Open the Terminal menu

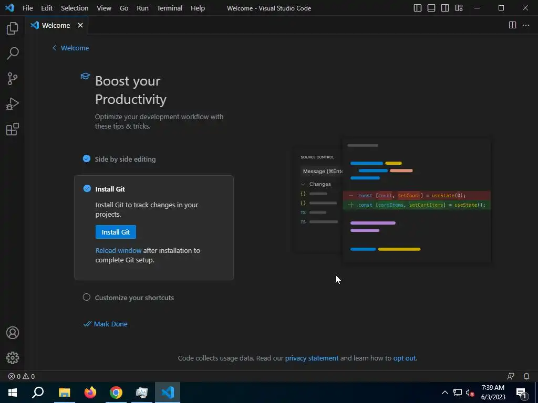point(170,8)
